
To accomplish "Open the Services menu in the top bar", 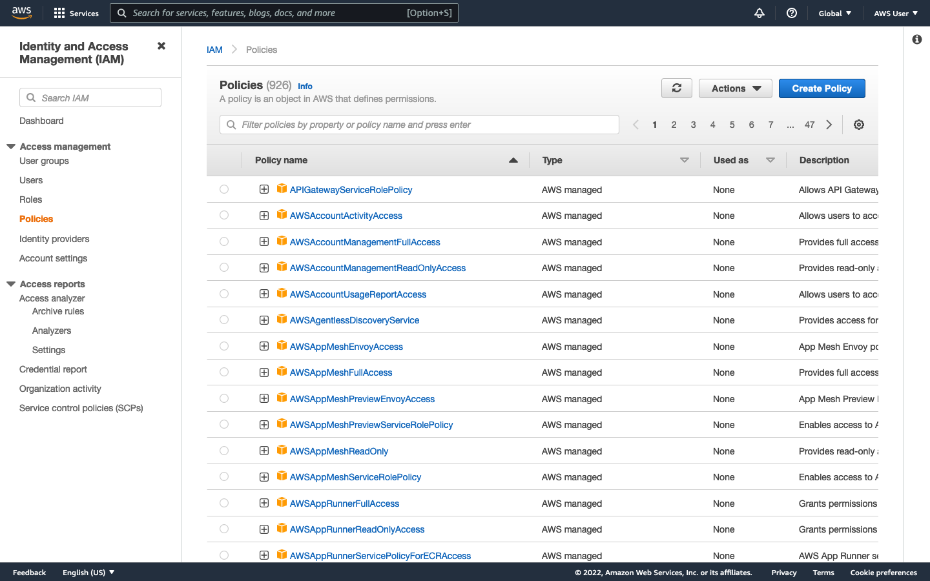I will (76, 13).
